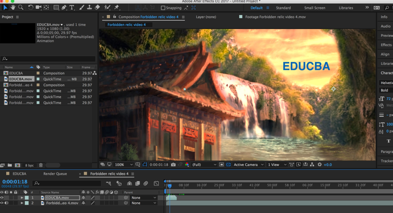Select the Clone Stamp tool
The image size is (393, 213).
tap(89, 7)
